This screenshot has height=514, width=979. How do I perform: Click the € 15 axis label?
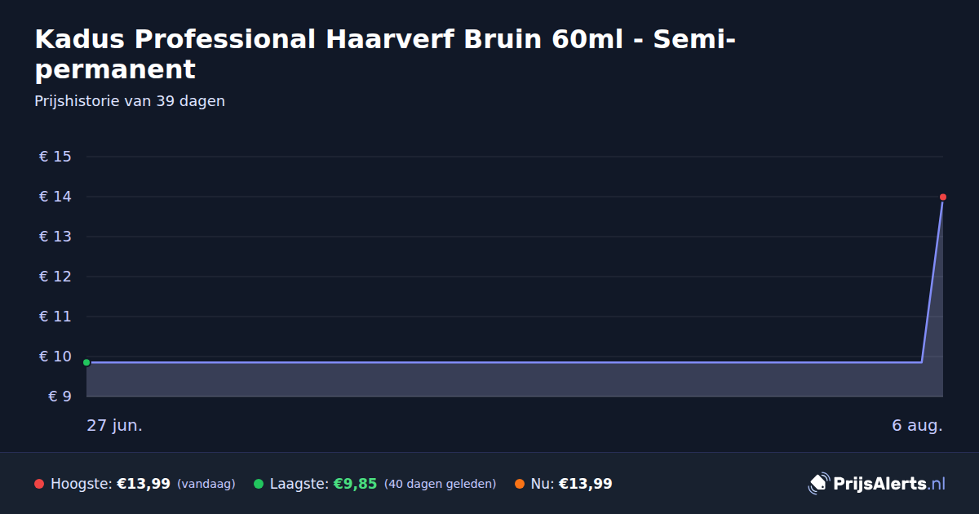coord(55,157)
